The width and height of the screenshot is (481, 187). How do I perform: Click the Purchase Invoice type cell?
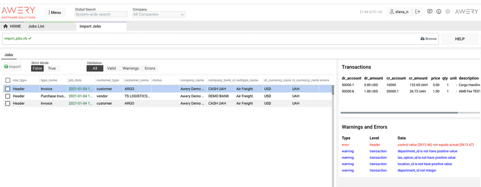53,96
